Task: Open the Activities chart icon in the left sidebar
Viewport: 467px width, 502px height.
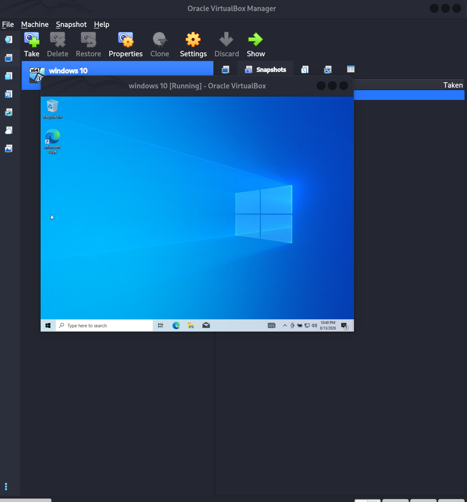Action: [x=9, y=148]
